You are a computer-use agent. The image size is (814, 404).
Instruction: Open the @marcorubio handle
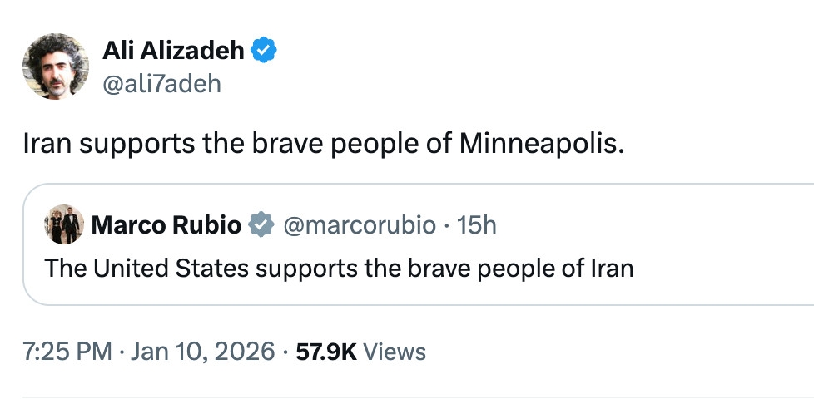tap(360, 224)
